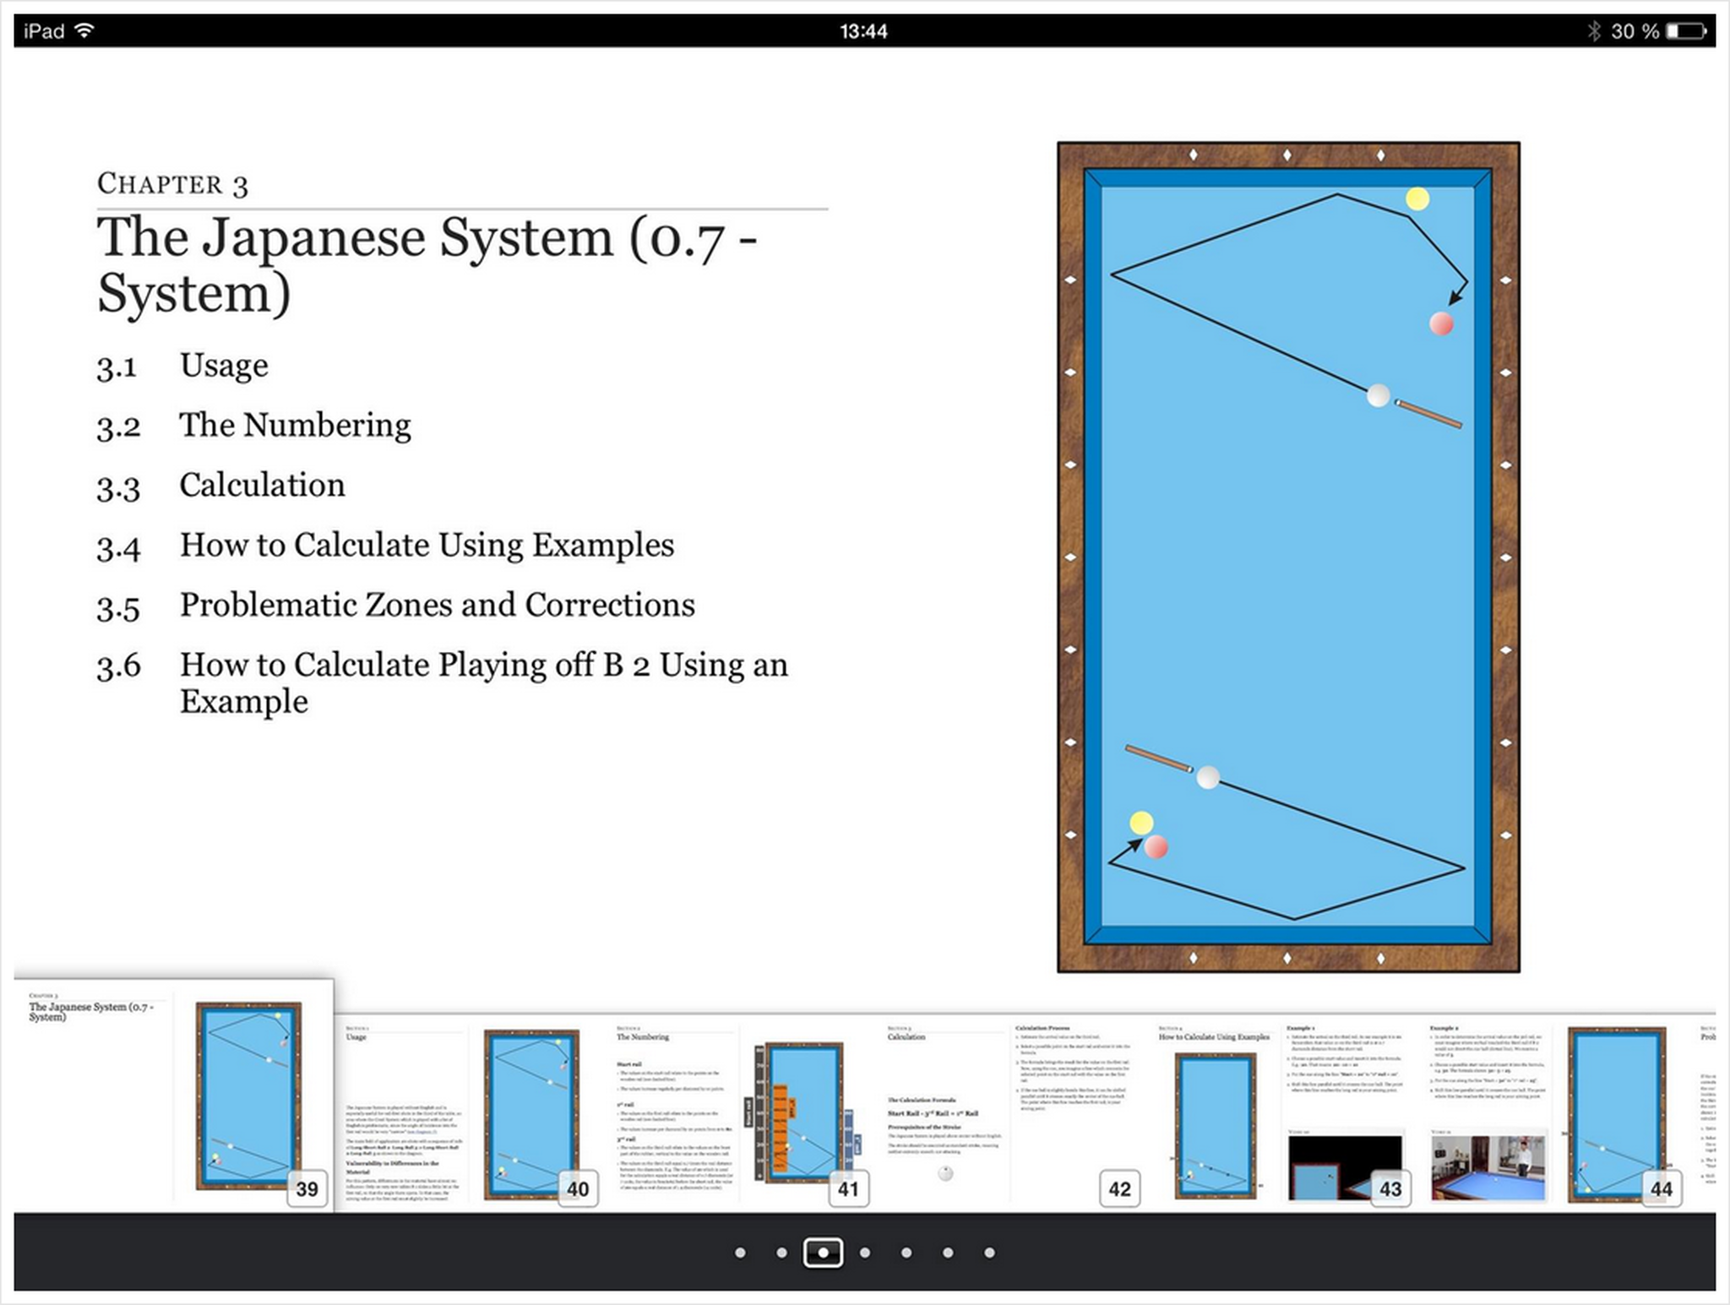Image resolution: width=1730 pixels, height=1305 pixels.
Task: Tap the top yellow ball on the diagram
Action: [1417, 199]
